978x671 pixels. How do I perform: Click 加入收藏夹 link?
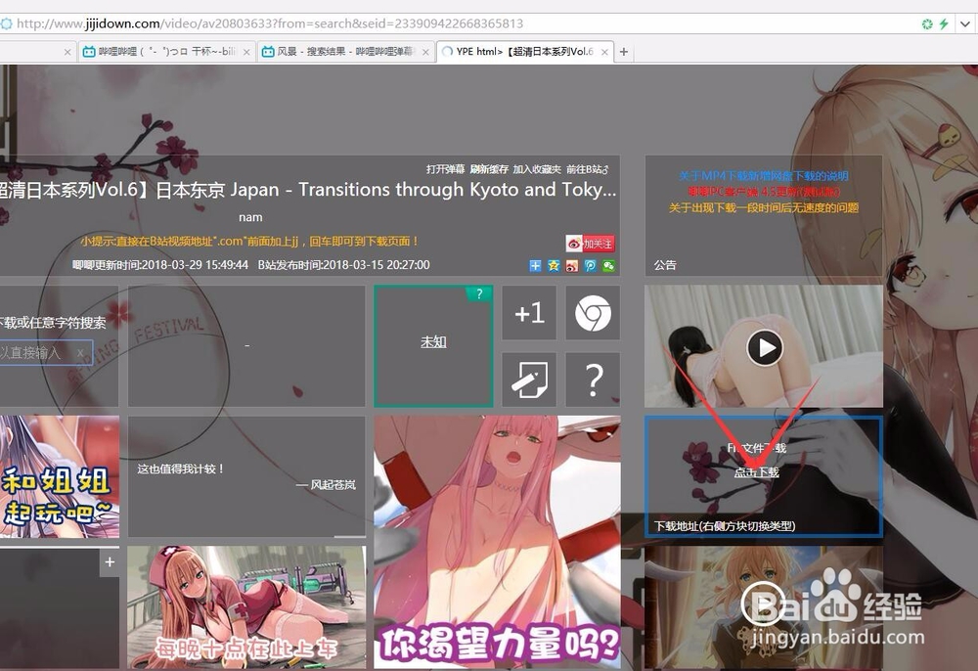pyautogui.click(x=537, y=169)
